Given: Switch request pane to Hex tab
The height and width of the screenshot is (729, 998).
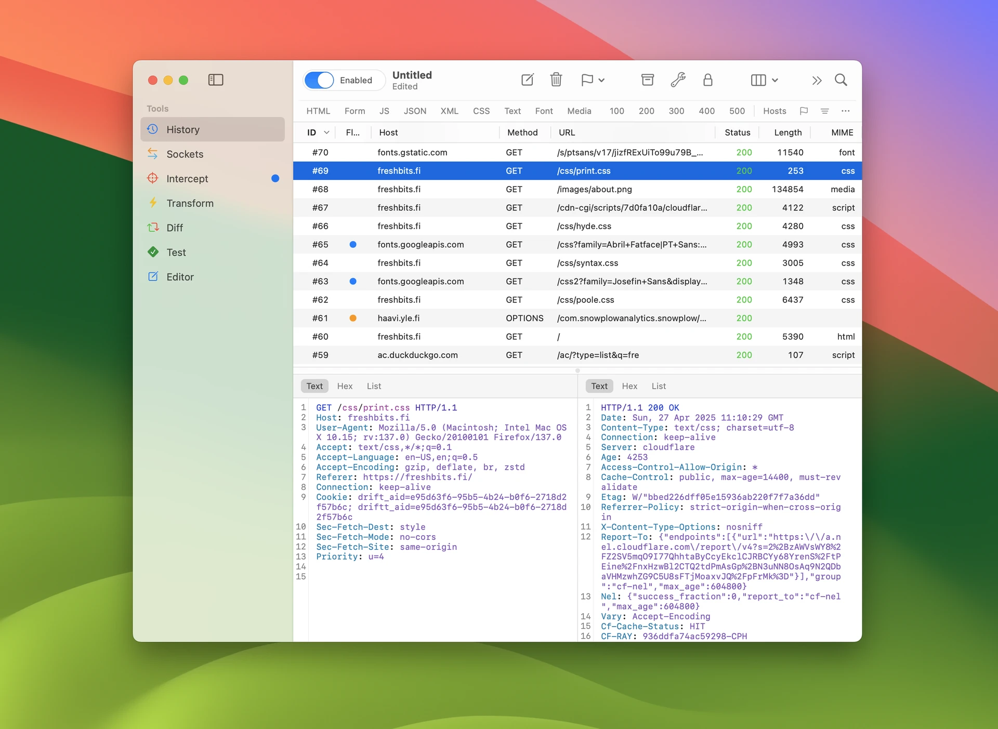Looking at the screenshot, I should (345, 386).
